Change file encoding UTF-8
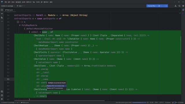Screen dimensions: 185x104 [162, 103]
